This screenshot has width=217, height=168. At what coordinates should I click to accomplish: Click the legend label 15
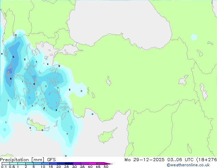click(x=51, y=167)
